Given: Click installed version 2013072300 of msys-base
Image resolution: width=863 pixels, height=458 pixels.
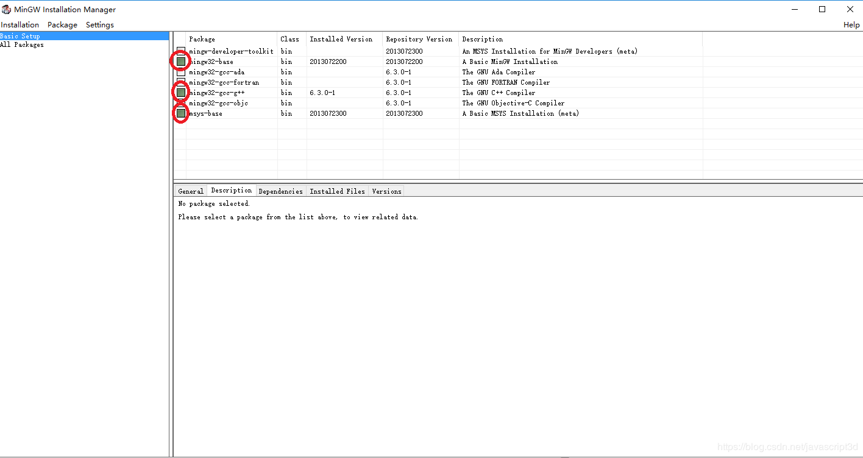Looking at the screenshot, I should [x=328, y=113].
